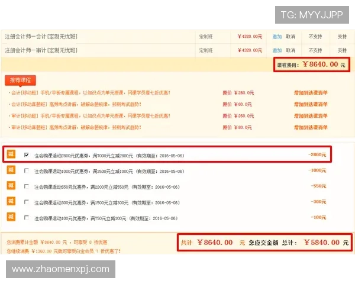Check the 300元 coupon checkbox
This screenshot has width=355, height=284.
[27, 202]
